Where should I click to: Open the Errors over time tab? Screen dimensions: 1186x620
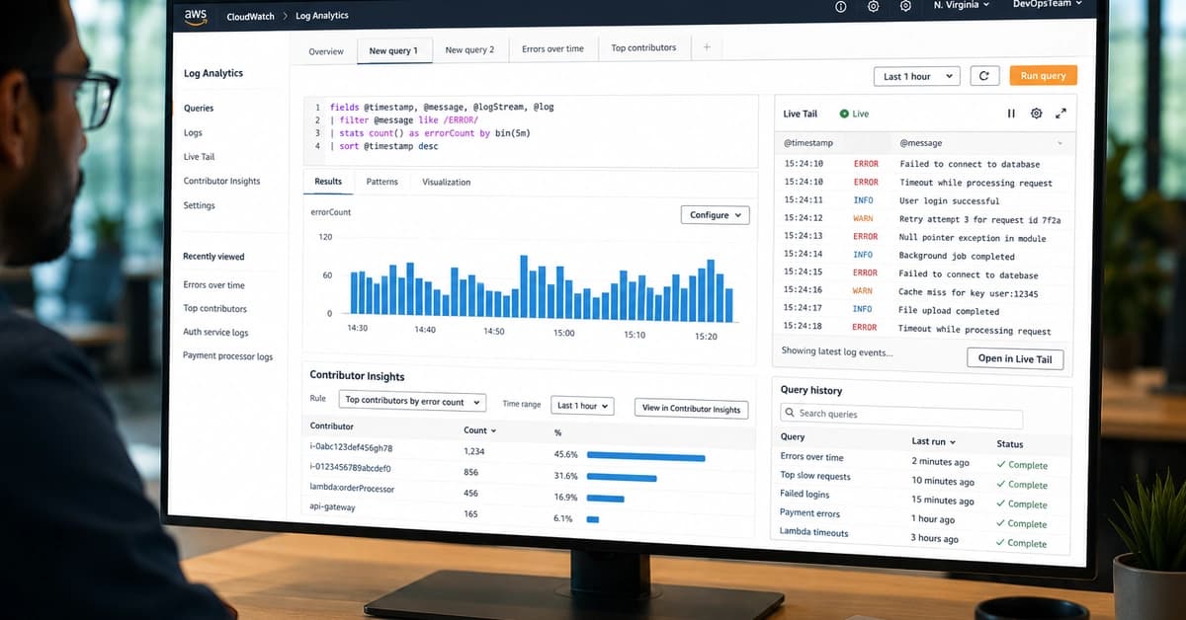[x=552, y=48]
